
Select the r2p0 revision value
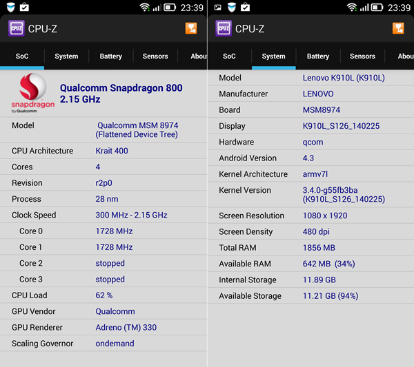pos(103,183)
